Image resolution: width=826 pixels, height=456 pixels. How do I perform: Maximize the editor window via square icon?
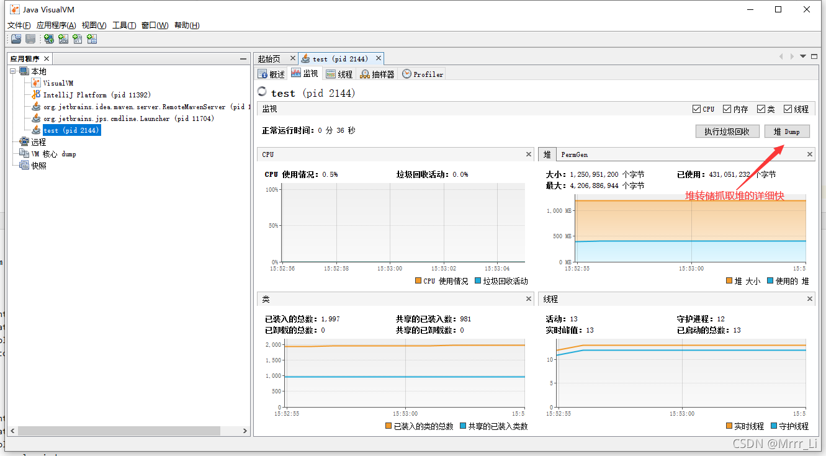(x=814, y=56)
